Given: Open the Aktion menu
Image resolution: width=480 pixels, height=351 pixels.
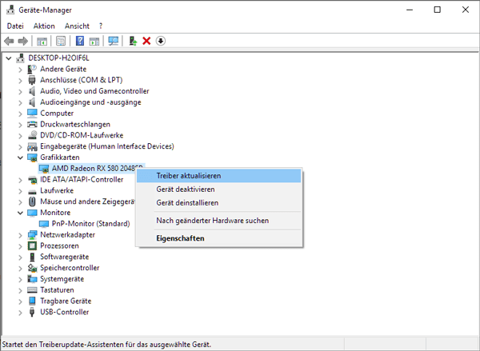Looking at the screenshot, I should click(44, 26).
